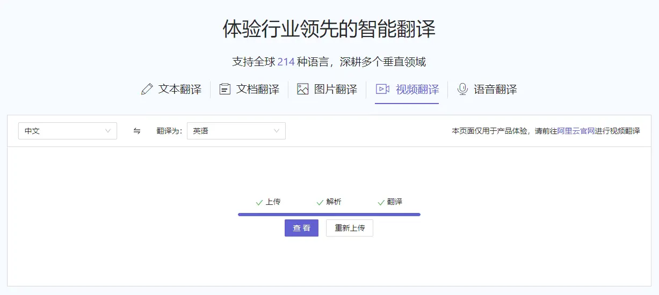Click the green checkmark beside 上传

click(259, 203)
